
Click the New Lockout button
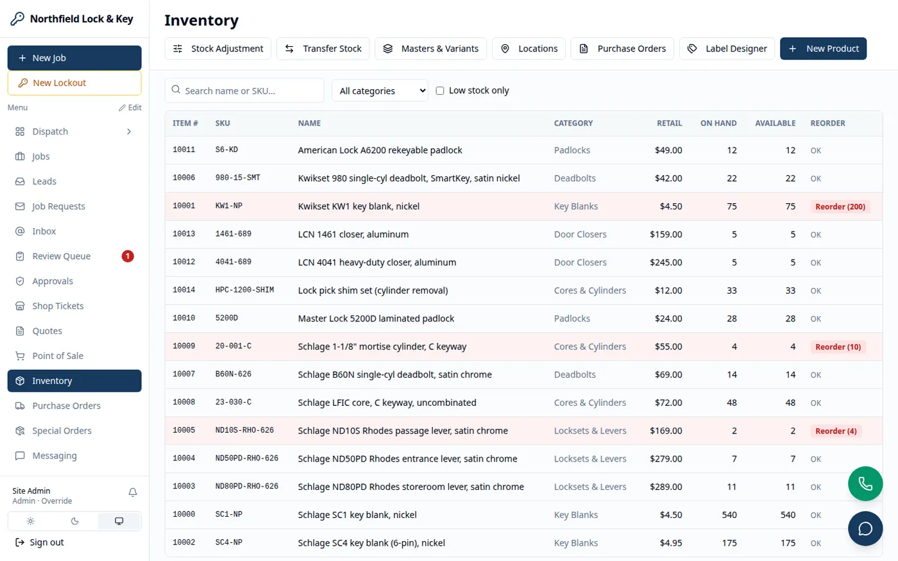click(x=74, y=83)
